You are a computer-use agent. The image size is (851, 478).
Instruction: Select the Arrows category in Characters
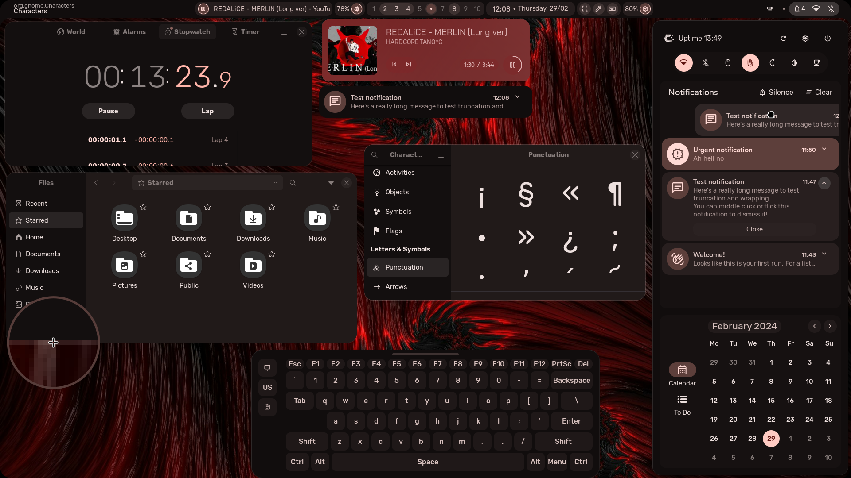(396, 286)
